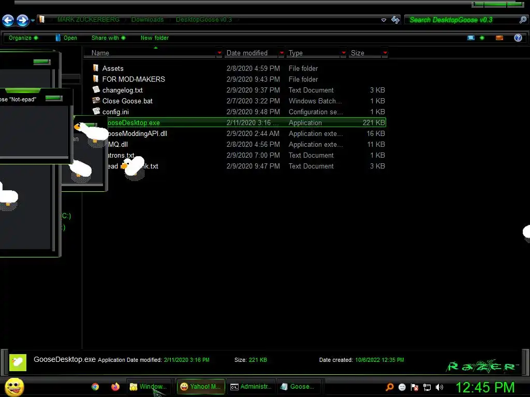530x397 pixels.
Task: Open the Organize menu
Action: pos(23,38)
